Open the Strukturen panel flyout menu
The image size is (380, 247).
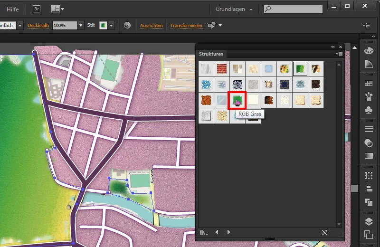pyautogui.click(x=339, y=54)
